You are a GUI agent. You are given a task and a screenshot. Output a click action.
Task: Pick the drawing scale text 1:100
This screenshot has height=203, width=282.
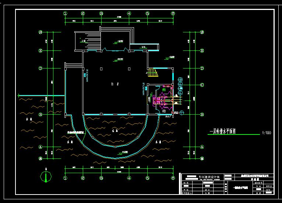pos(267,133)
